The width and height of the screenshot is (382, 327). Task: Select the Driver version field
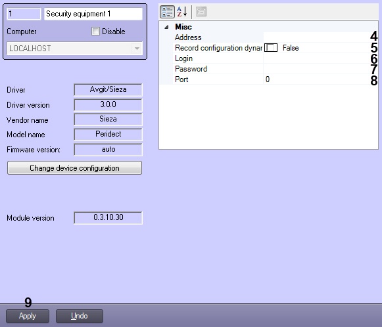pyautogui.click(x=108, y=104)
